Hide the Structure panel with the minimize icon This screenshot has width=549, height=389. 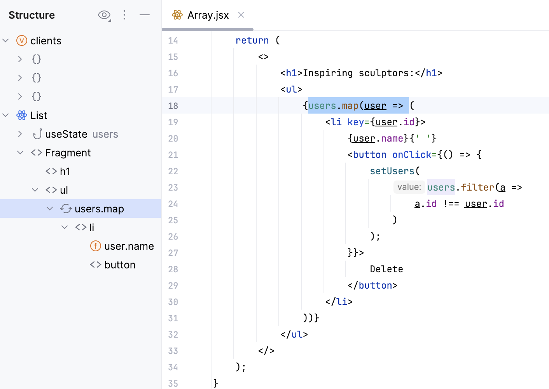point(145,15)
